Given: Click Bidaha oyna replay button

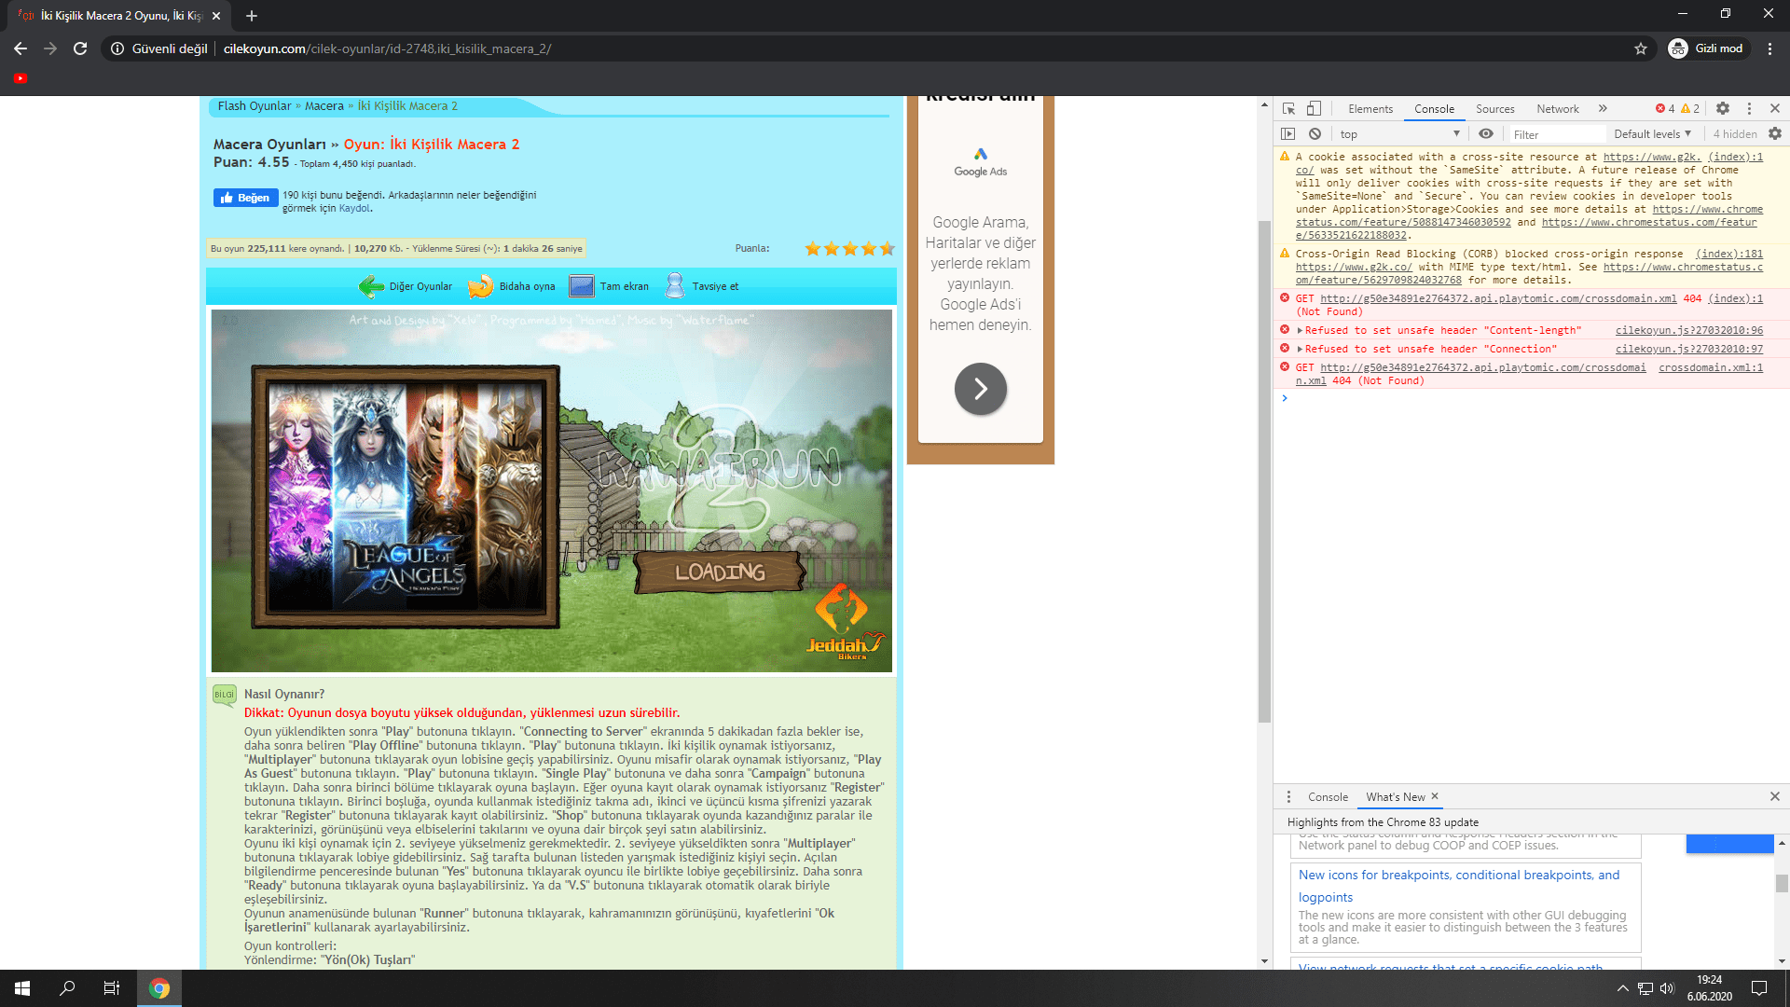Looking at the screenshot, I should click(512, 286).
